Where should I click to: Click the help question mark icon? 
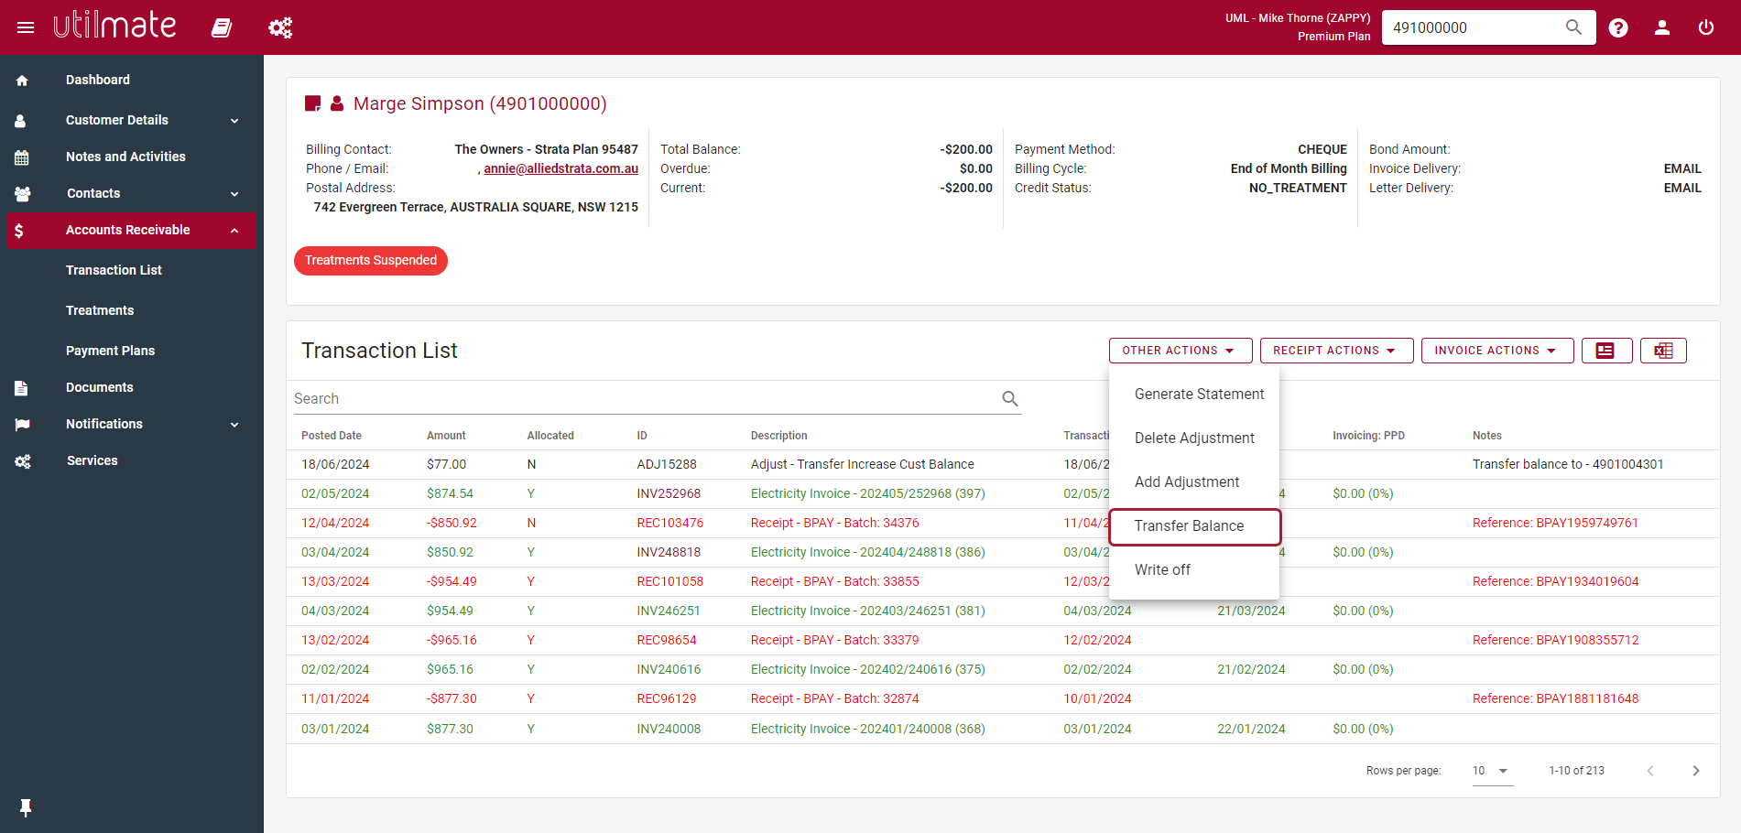click(1618, 27)
